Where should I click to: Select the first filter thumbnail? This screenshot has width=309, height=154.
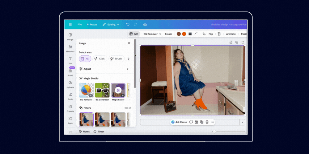86,120
